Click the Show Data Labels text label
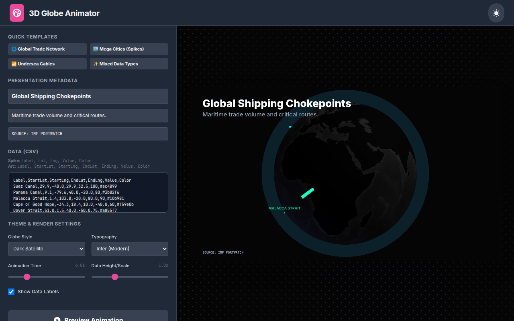The height and width of the screenshot is (321, 514). [38, 292]
